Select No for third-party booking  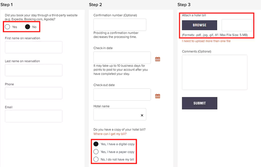pos(28,27)
